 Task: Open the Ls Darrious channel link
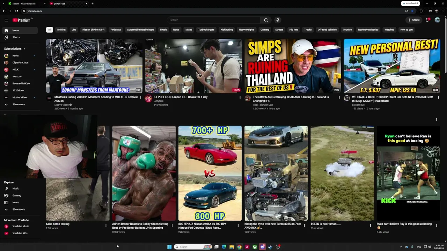358,105
